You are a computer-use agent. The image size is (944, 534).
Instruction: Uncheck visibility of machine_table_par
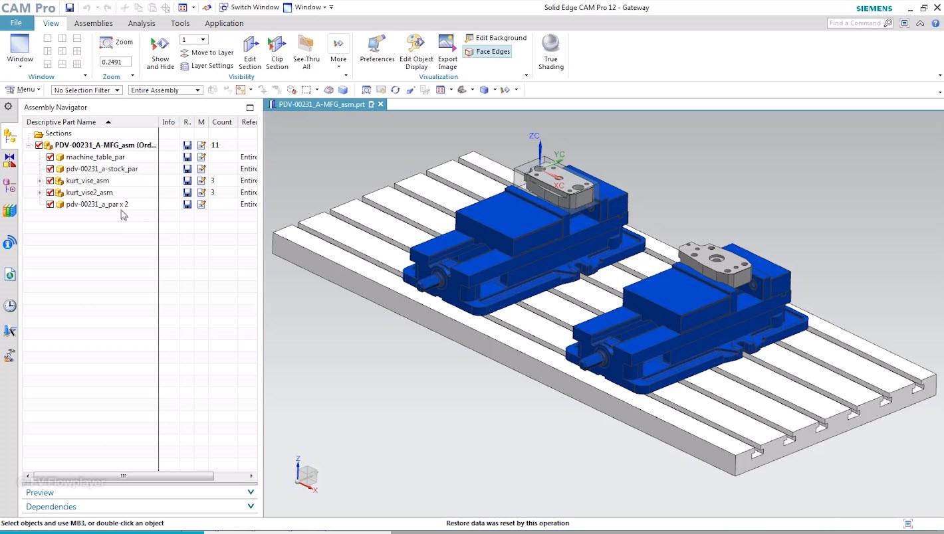50,157
